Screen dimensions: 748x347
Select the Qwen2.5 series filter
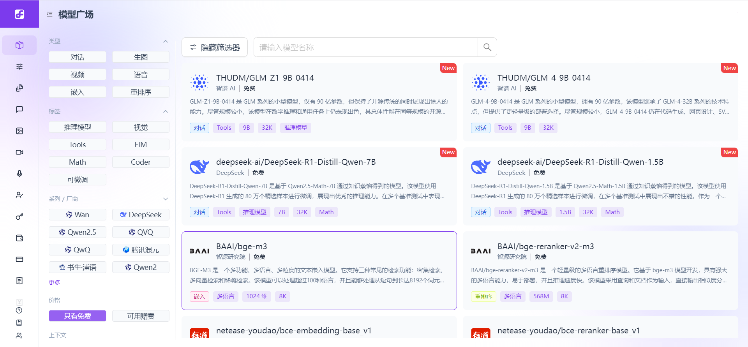[x=78, y=232]
